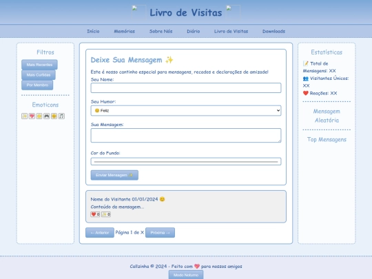
Task: Click the 'Emoticons' heading
Action: click(45, 105)
